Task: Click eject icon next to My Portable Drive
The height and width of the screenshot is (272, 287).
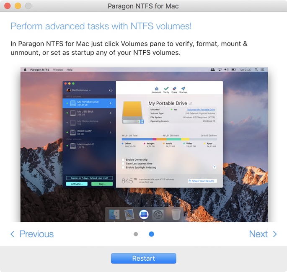Action: pos(111,103)
